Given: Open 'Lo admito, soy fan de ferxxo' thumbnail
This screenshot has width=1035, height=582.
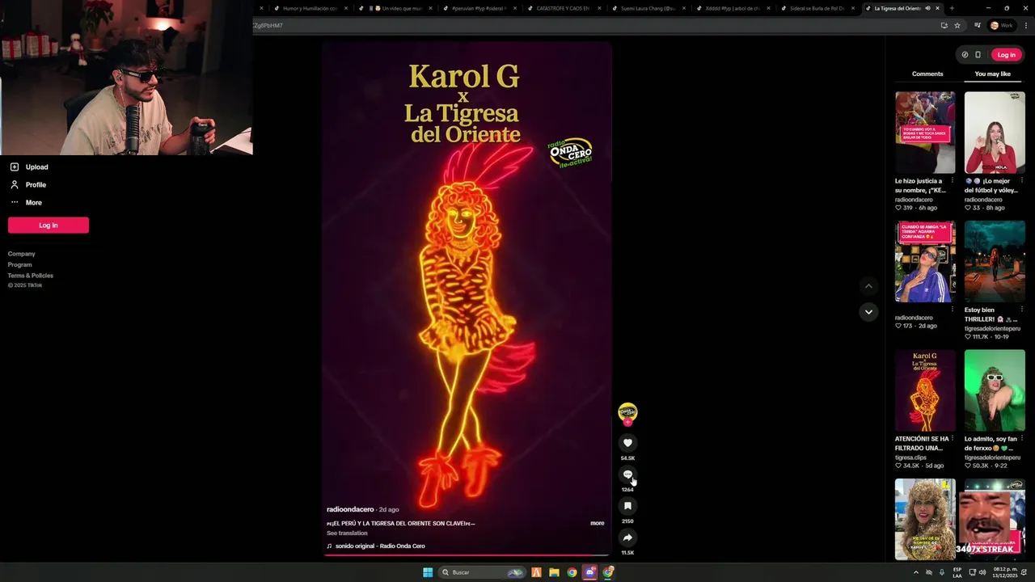Looking at the screenshot, I should 995,390.
